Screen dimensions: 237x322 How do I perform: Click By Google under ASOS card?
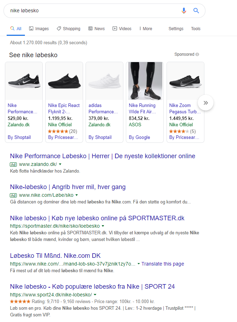pos(139,137)
